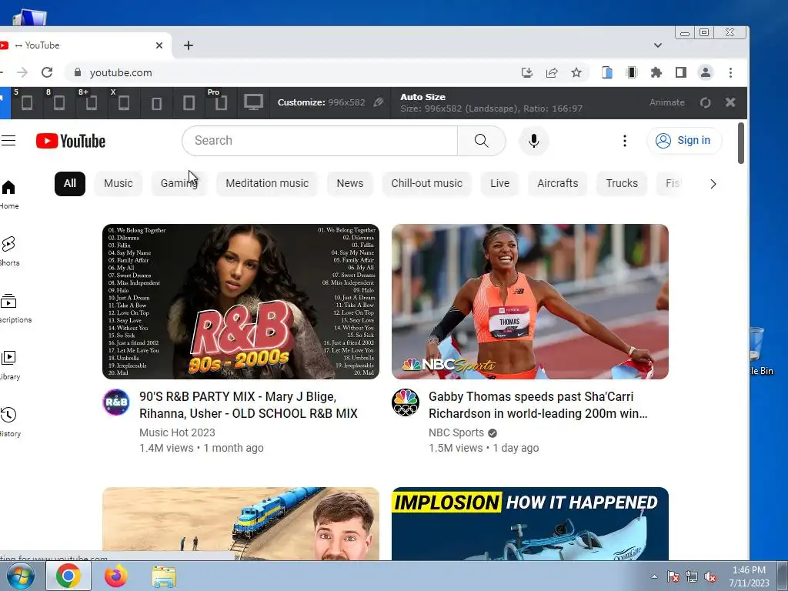
Task: Select the Meditation music chip
Action: coord(267,183)
